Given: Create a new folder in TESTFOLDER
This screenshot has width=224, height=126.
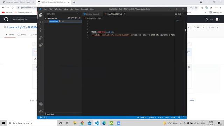Looking at the screenshot, I should pos(72,18).
